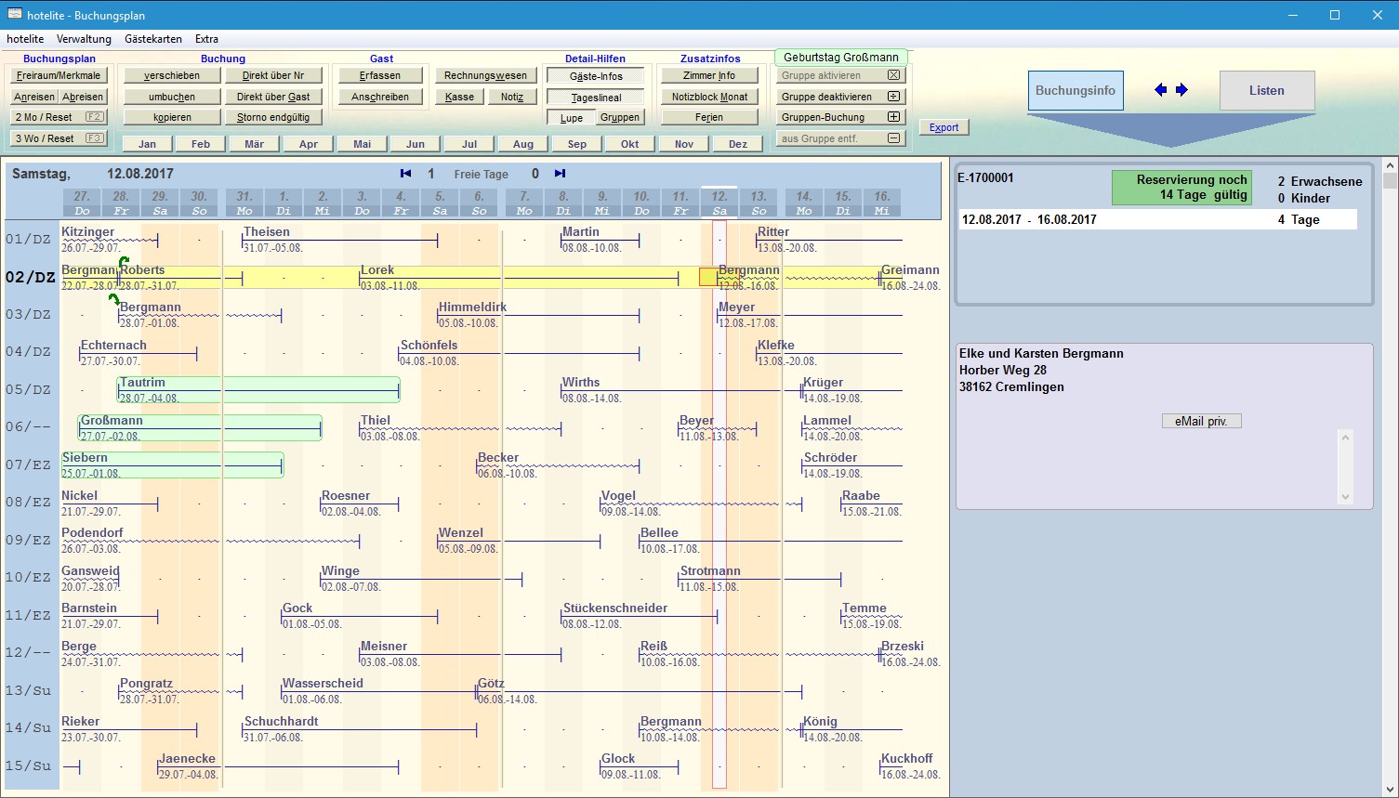Click the green reservation validity status box

(x=1181, y=187)
